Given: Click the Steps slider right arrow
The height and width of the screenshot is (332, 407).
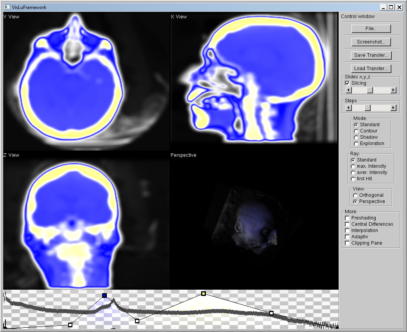Looking at the screenshot, I should click(x=393, y=107).
